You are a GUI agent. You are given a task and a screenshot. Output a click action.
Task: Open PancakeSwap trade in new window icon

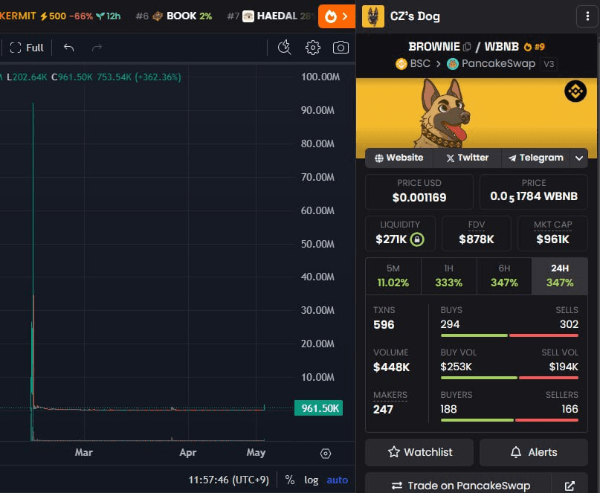[570, 486]
